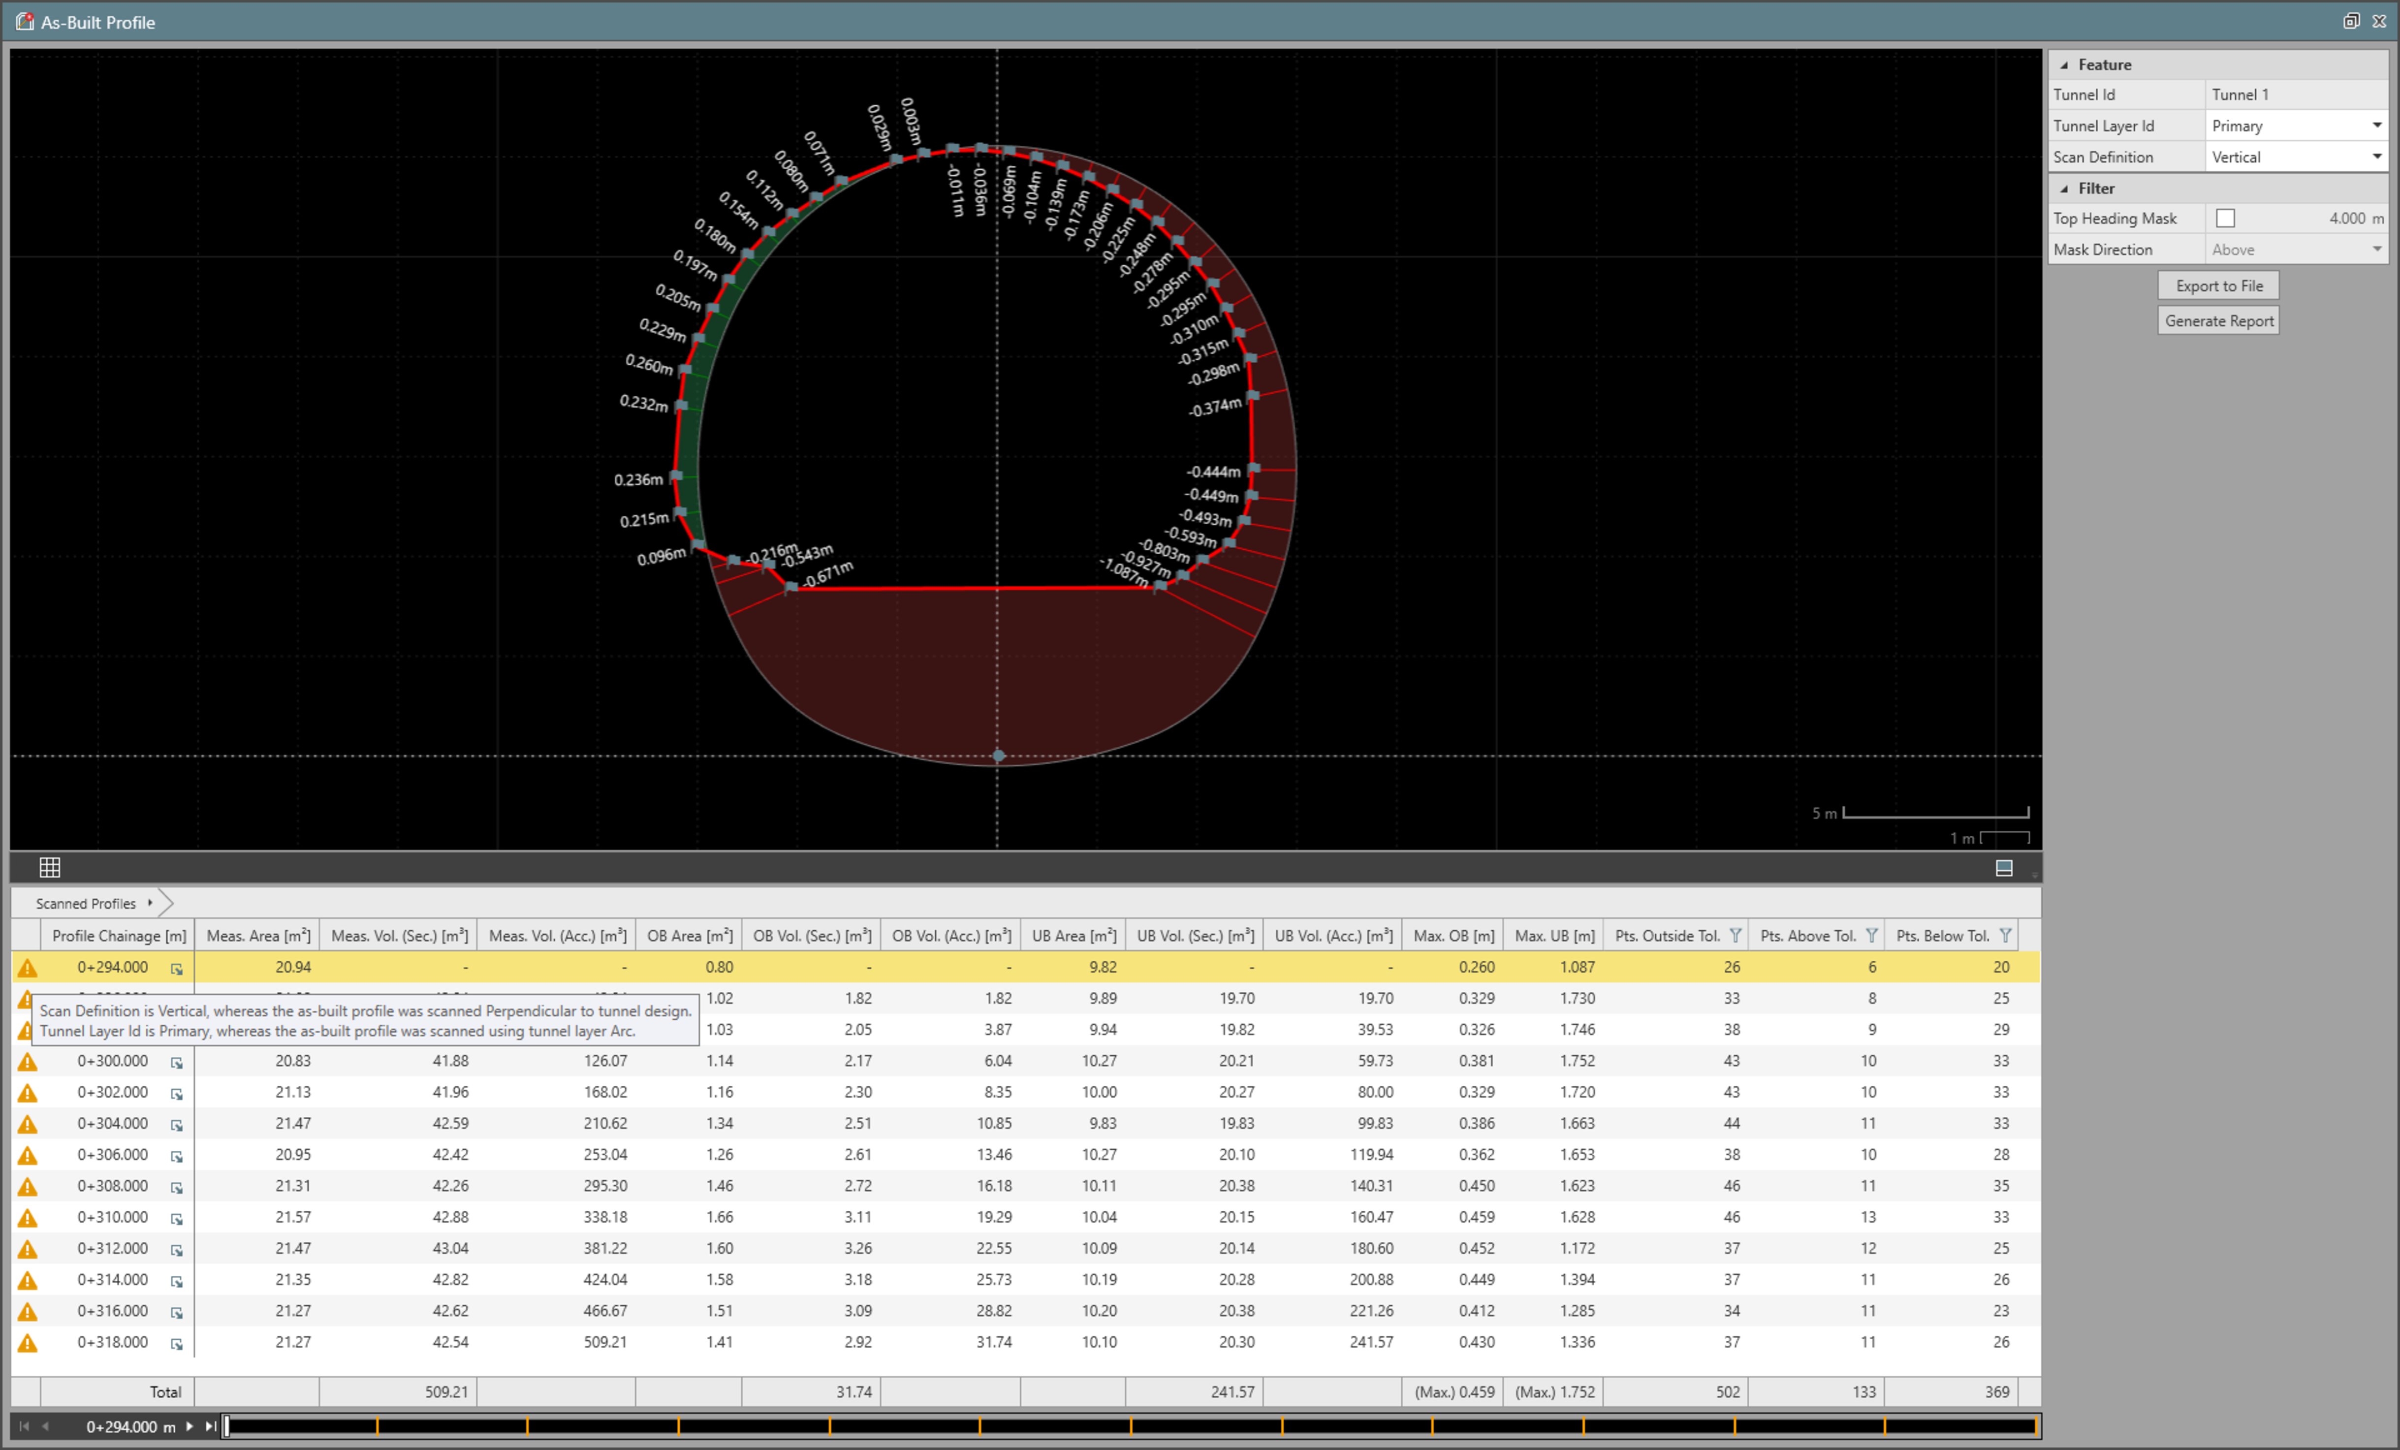The height and width of the screenshot is (1450, 2400).
Task: Click go-to icon beside chainage 0+294.000
Action: (176, 969)
